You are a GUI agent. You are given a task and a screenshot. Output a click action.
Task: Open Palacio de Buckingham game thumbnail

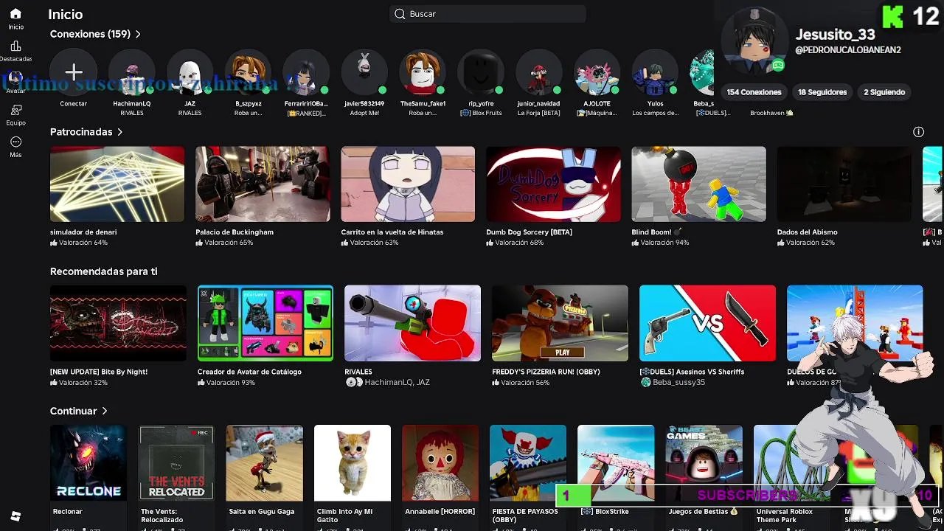click(x=263, y=184)
